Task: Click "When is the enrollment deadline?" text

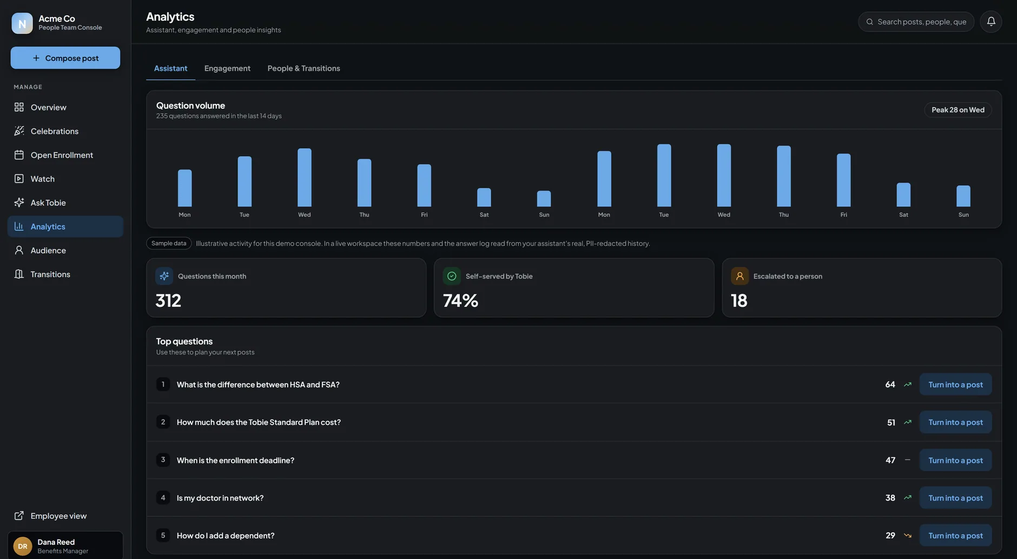Action: pos(235,461)
